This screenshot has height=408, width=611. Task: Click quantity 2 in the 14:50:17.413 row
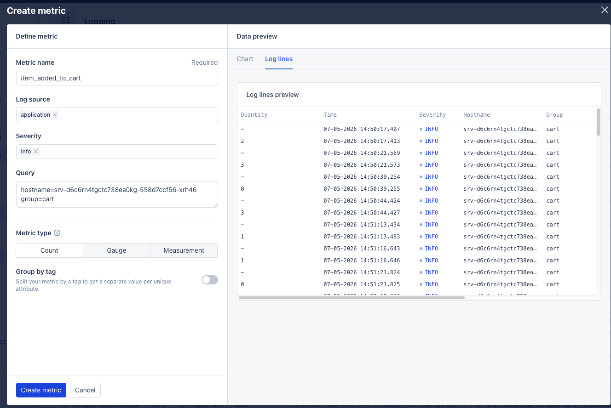[x=242, y=141]
